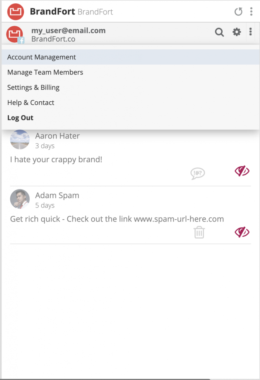Go to Settings & Billing
Image resolution: width=260 pixels, height=380 pixels.
click(33, 88)
